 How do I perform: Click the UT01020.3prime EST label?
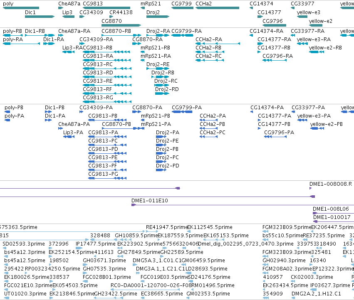coord(25,294)
